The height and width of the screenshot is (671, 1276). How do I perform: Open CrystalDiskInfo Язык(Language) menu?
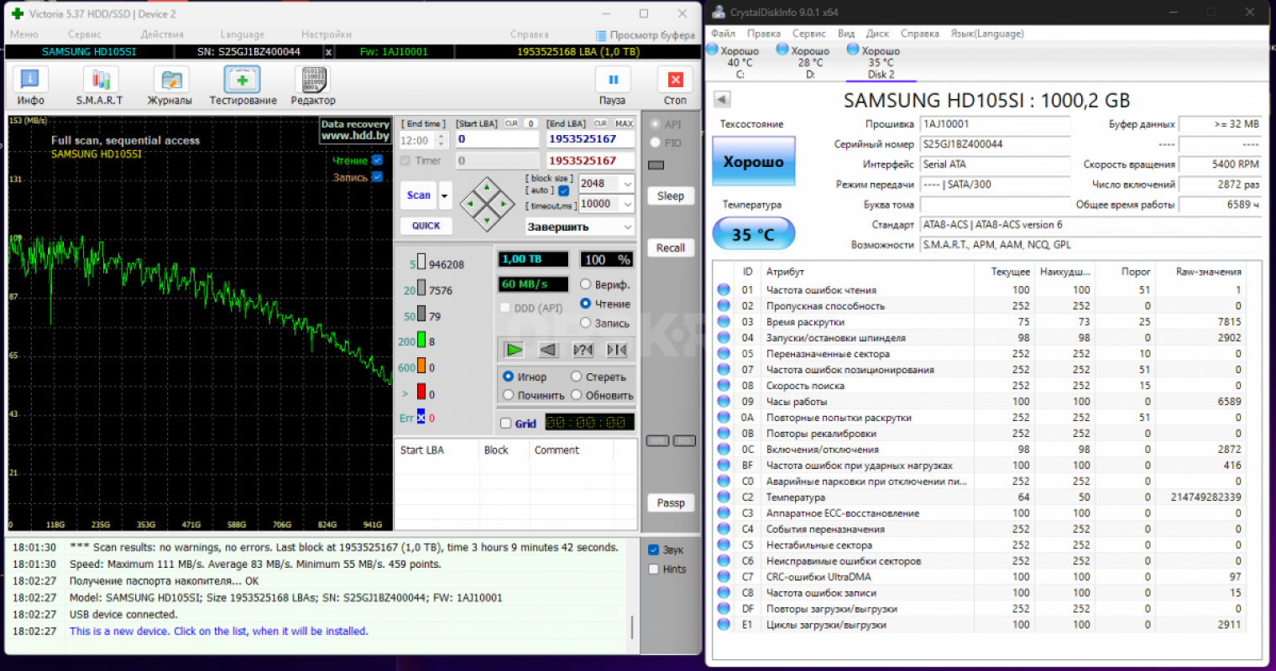point(987,34)
